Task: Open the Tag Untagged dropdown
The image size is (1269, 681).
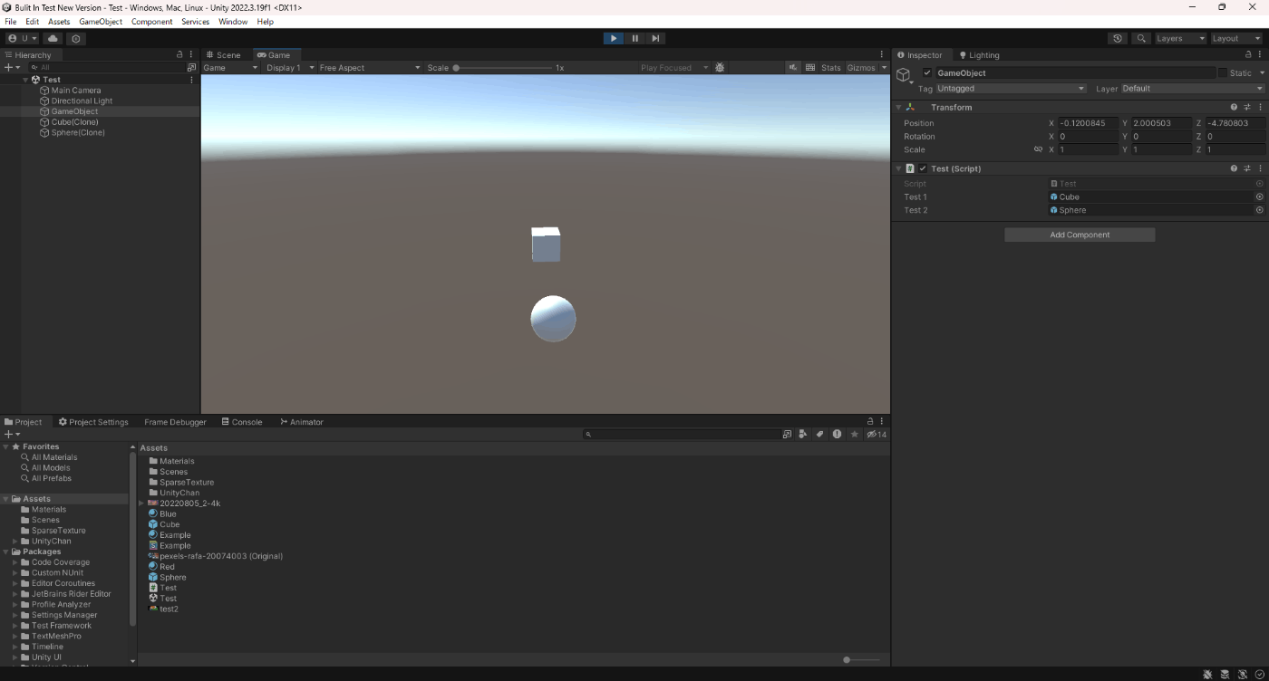Action: 1011,89
